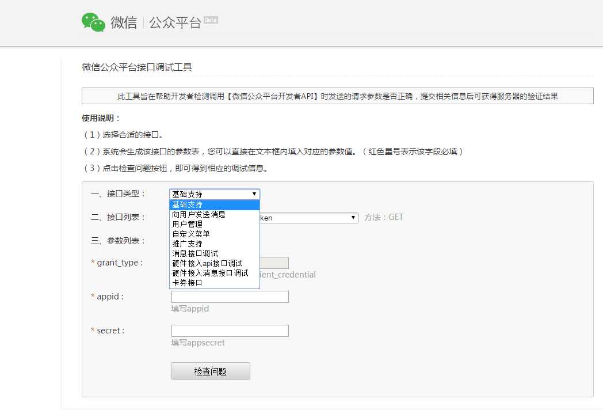Open the 接口列表 dropdown arrow
This screenshot has width=603, height=410.
click(x=353, y=218)
